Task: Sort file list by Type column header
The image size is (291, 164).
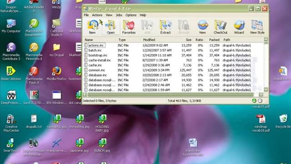Action: [x=129, y=40]
